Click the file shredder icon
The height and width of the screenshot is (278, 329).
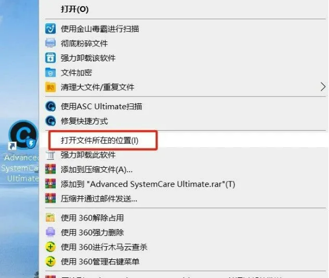pyautogui.click(x=51, y=43)
